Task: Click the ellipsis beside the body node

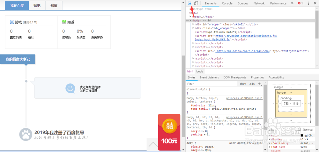Action: [187, 20]
